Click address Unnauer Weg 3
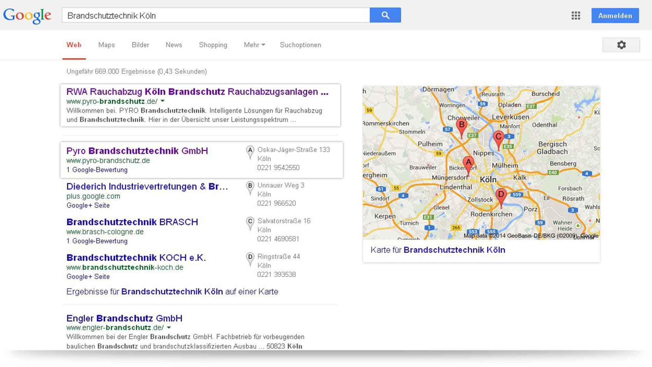Image resolution: width=652 pixels, height=367 pixels. click(281, 186)
